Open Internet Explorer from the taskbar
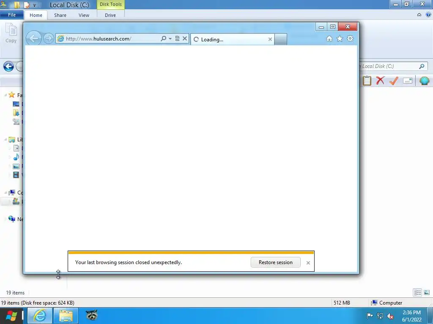 39,316
